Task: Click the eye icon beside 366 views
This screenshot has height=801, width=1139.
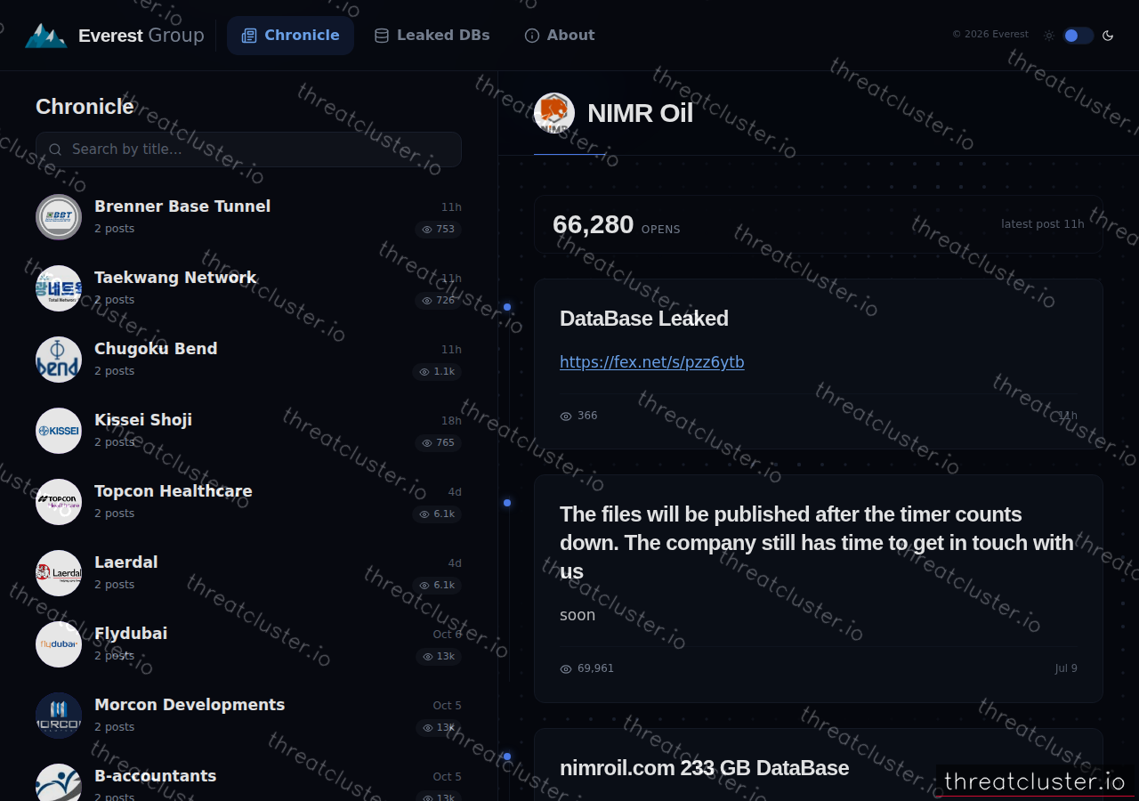Action: (x=566, y=416)
